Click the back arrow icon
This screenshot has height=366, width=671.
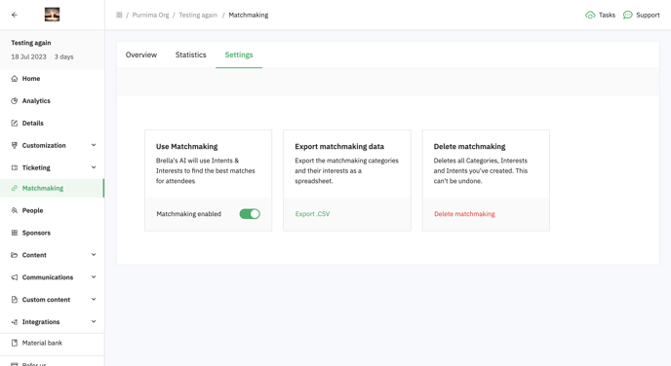(15, 15)
